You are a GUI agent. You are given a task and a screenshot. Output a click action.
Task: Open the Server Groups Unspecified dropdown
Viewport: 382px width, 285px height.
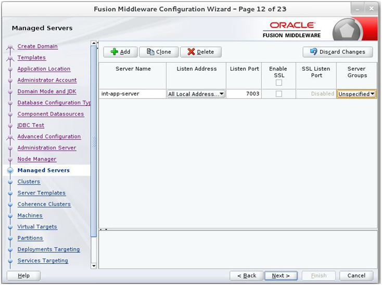click(356, 94)
